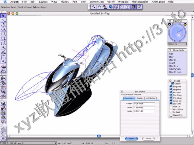Click the vertical scrollbar blue thumb

[x=192, y=75]
